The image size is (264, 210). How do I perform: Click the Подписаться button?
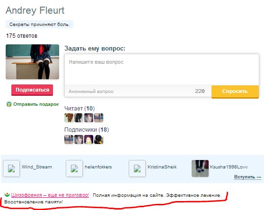pos(32,90)
